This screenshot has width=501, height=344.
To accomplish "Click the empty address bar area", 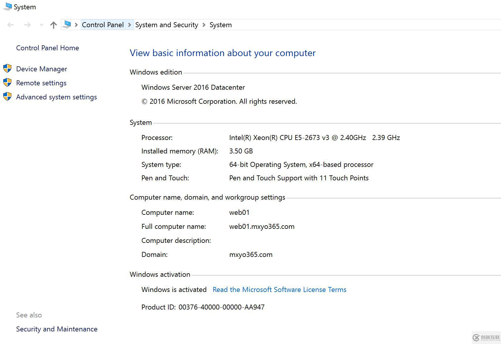I will point(366,25).
